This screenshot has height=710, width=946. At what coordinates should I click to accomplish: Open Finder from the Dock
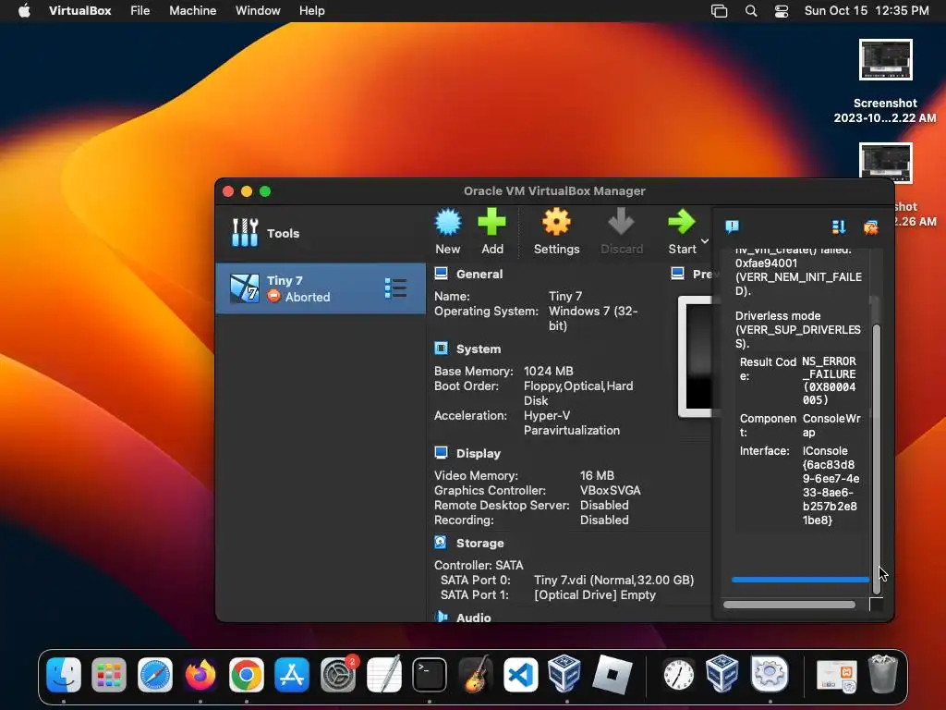coord(64,674)
